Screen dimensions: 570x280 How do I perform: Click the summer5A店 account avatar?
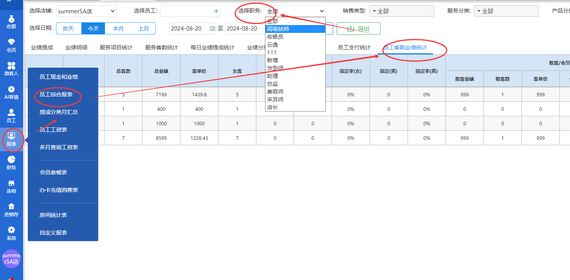(x=11, y=259)
